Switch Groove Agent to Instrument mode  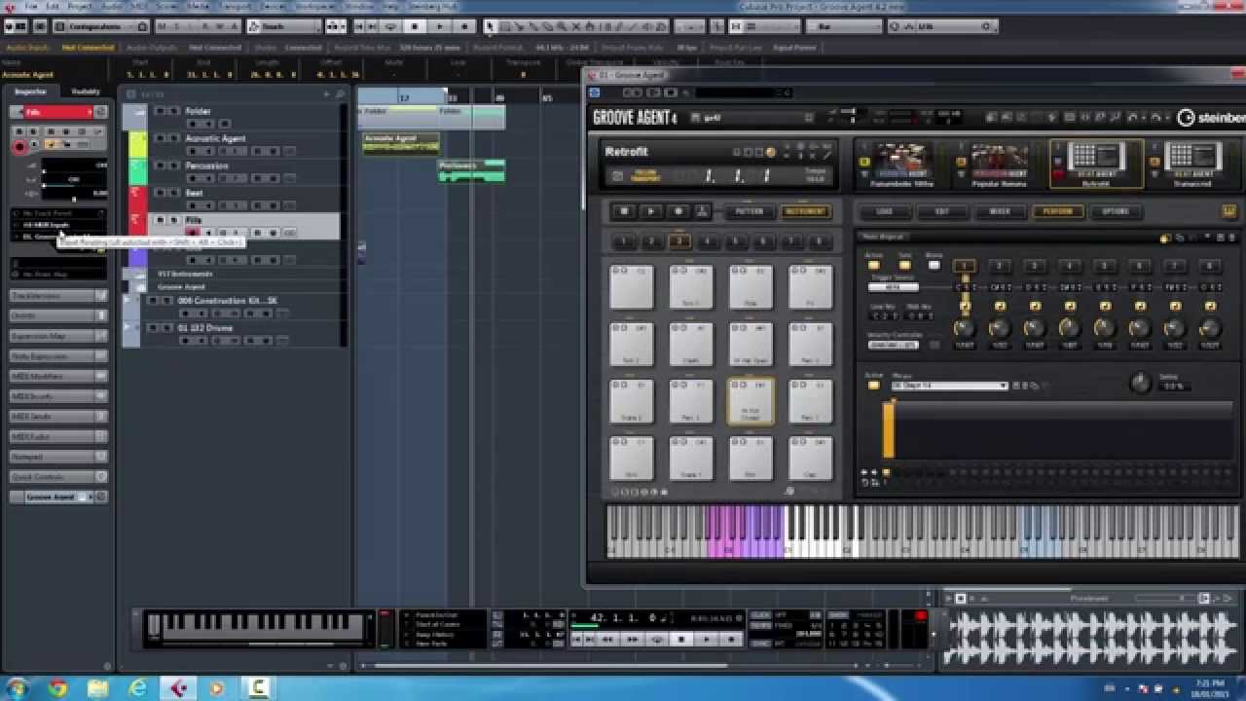[805, 211]
